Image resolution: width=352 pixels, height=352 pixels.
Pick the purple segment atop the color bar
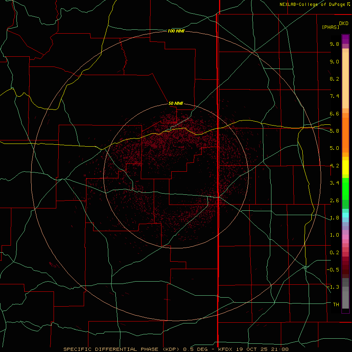pos(345,39)
